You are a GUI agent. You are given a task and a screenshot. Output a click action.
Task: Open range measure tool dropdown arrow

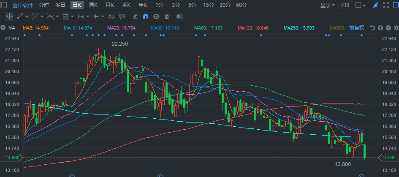[87, 16]
